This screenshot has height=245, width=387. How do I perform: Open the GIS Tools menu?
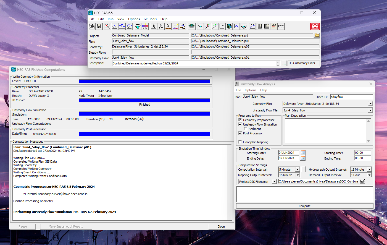150,19
